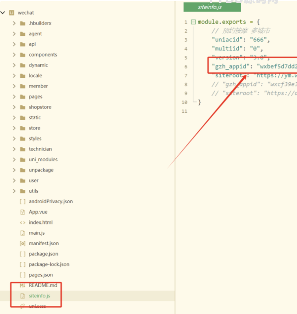Collapse the wechat project root

pos(3,13)
